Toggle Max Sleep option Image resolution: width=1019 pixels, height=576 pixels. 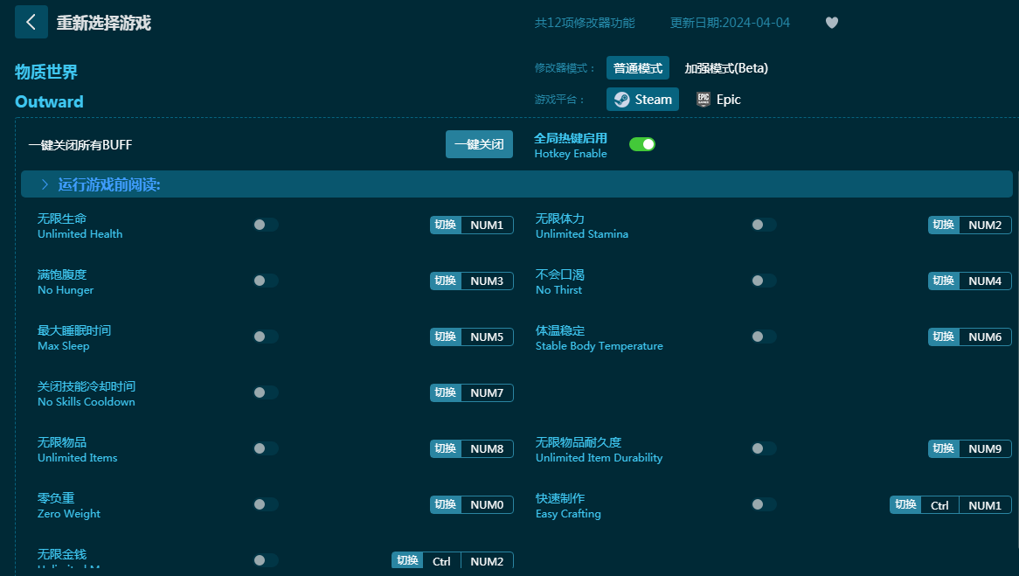266,337
